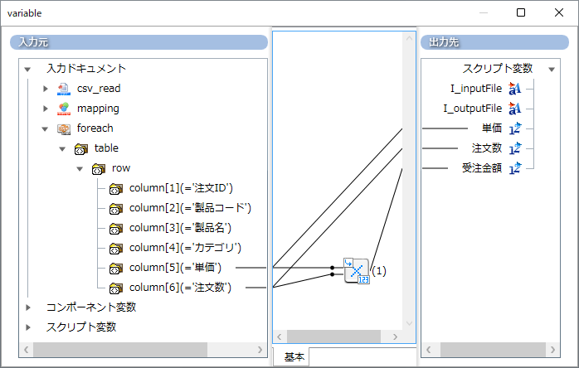579x368 pixels.
Task: Click the column[6] 注文数 node icon
Action: pyautogui.click(x=115, y=288)
